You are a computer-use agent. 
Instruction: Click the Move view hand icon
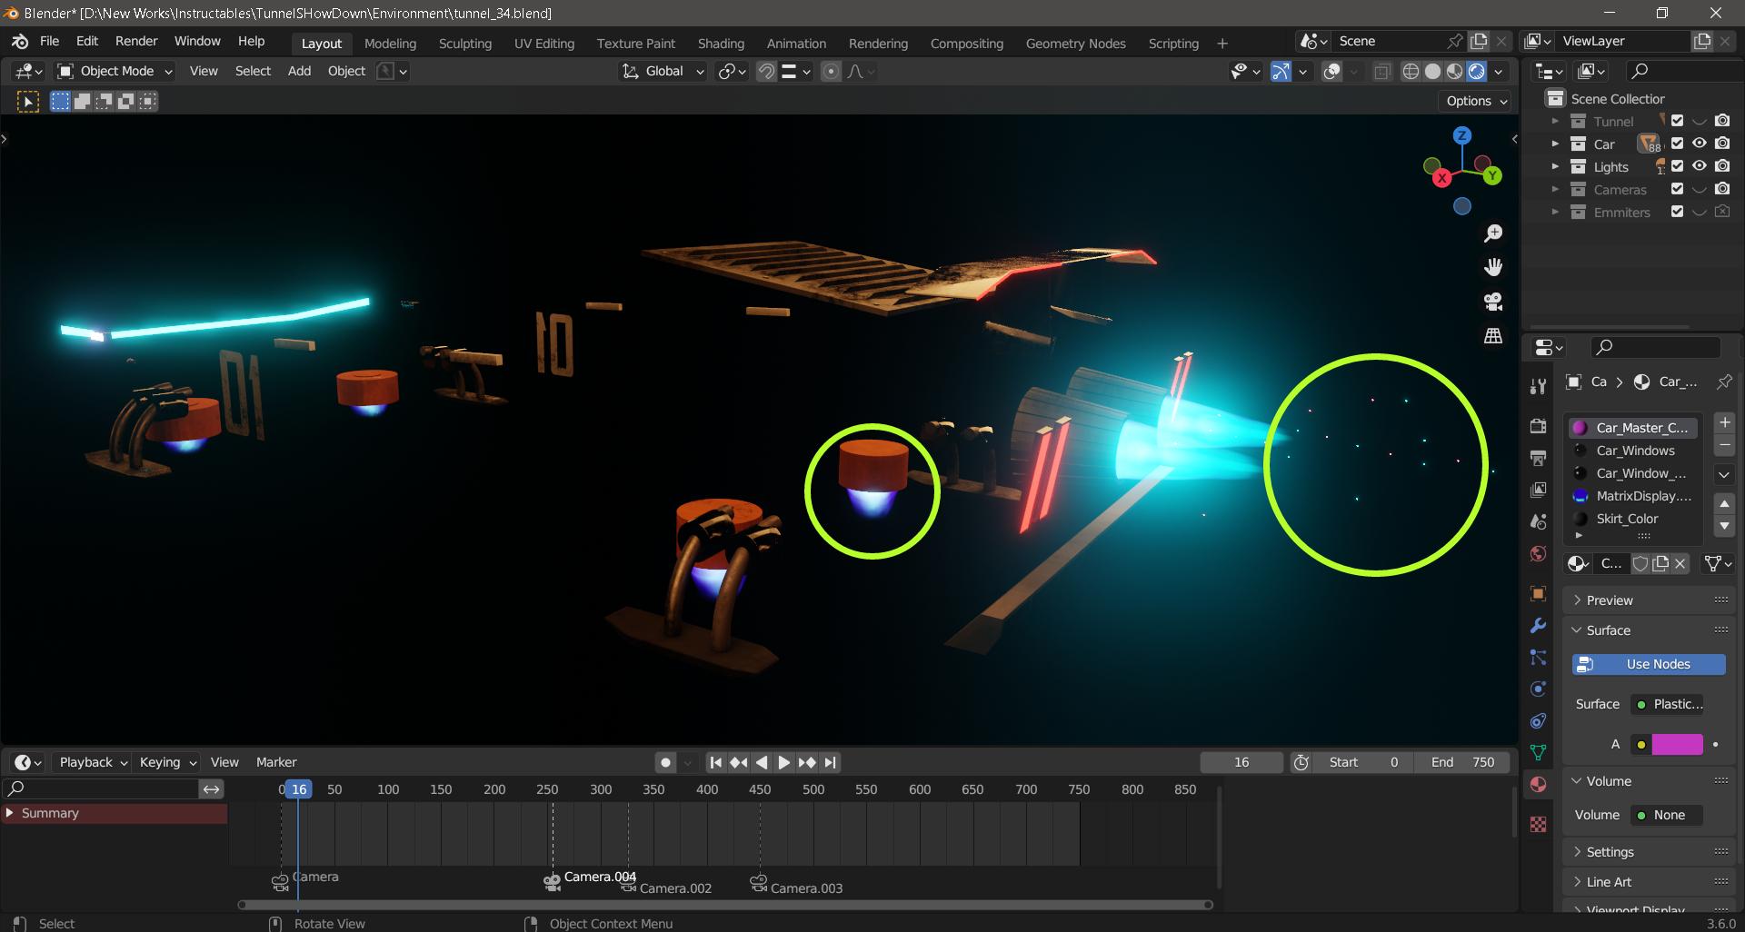point(1492,267)
